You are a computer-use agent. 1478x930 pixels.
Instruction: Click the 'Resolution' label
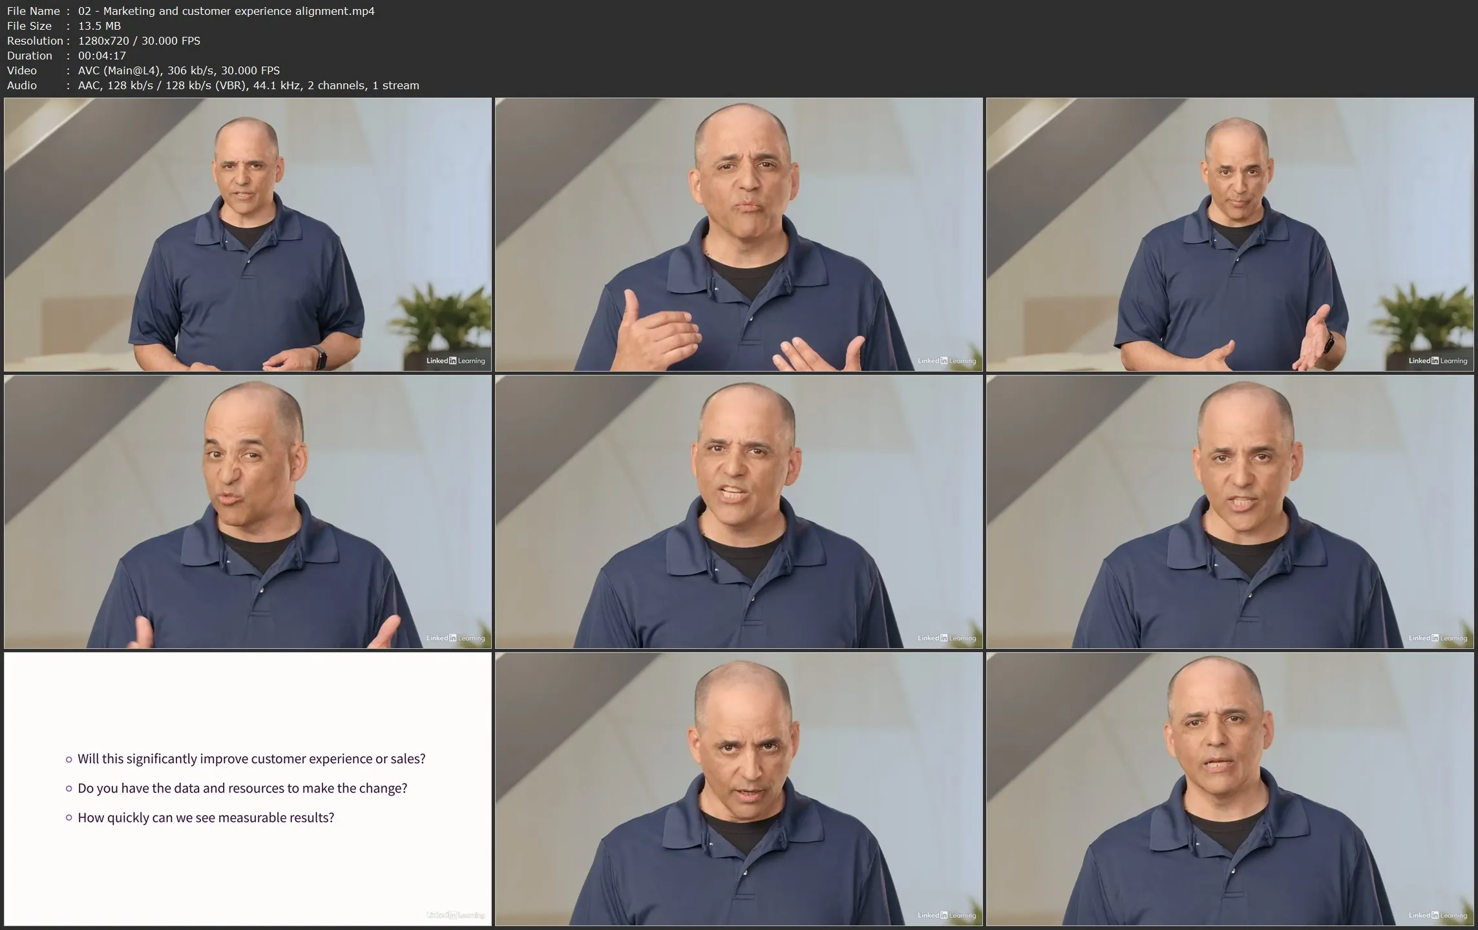[35, 41]
